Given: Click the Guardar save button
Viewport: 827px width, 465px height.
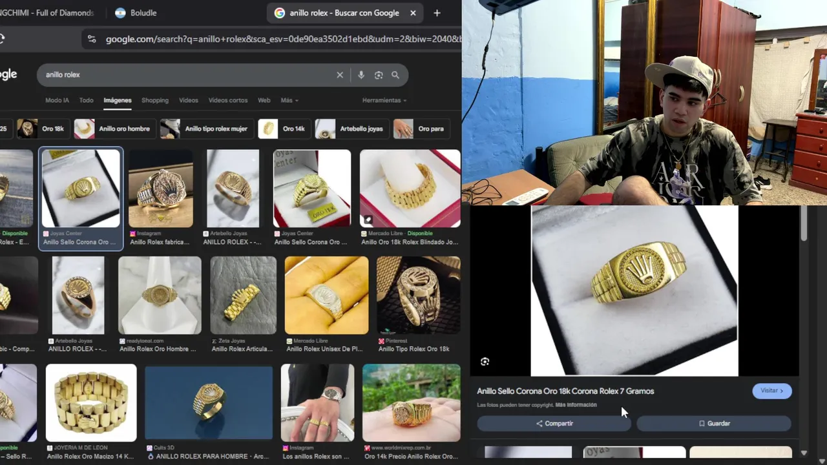Looking at the screenshot, I should [x=714, y=424].
